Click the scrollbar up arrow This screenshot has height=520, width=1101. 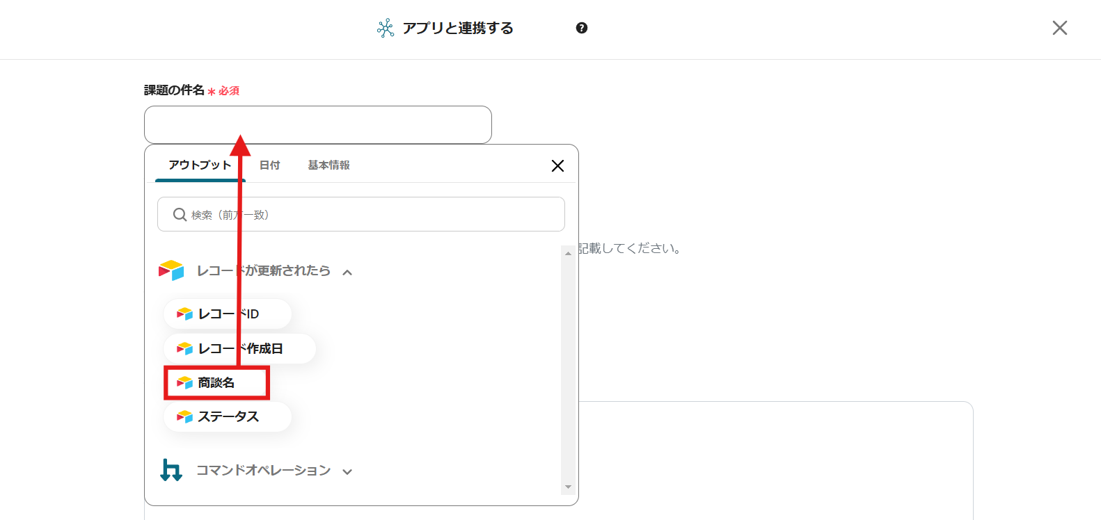(568, 253)
